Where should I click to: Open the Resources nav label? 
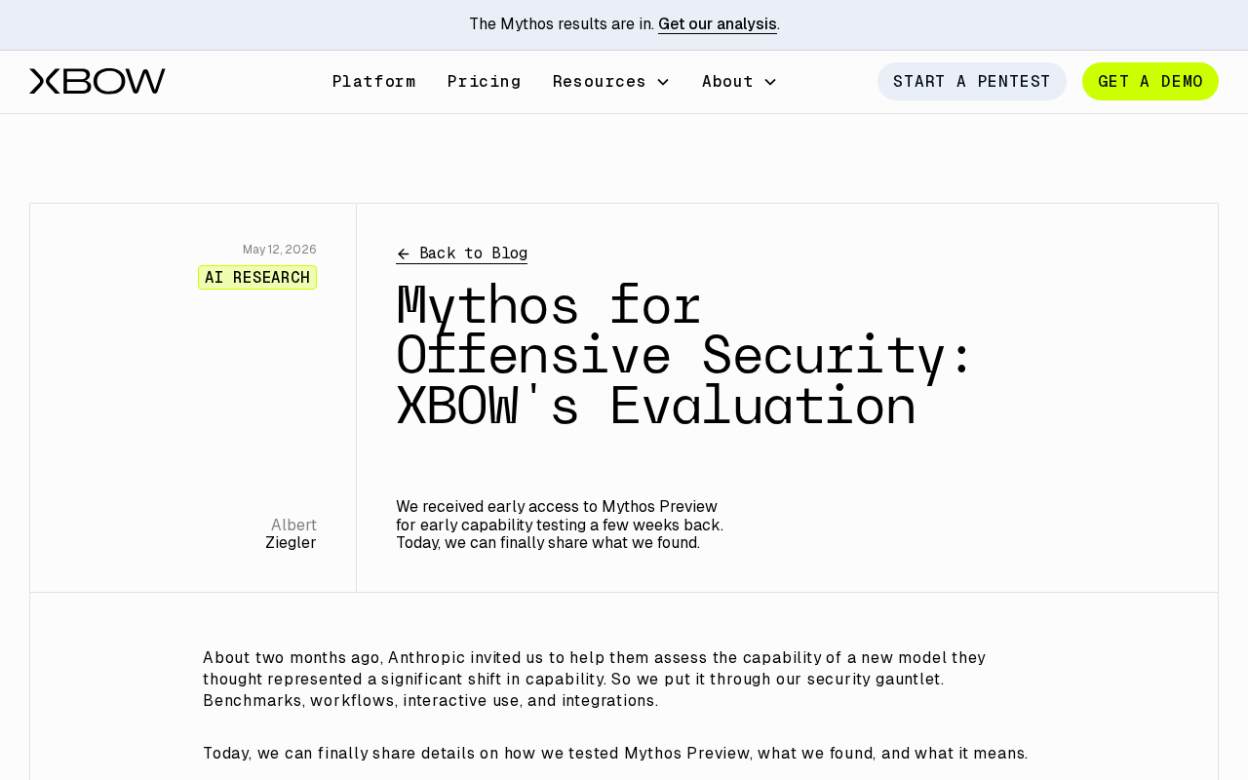[x=600, y=82]
